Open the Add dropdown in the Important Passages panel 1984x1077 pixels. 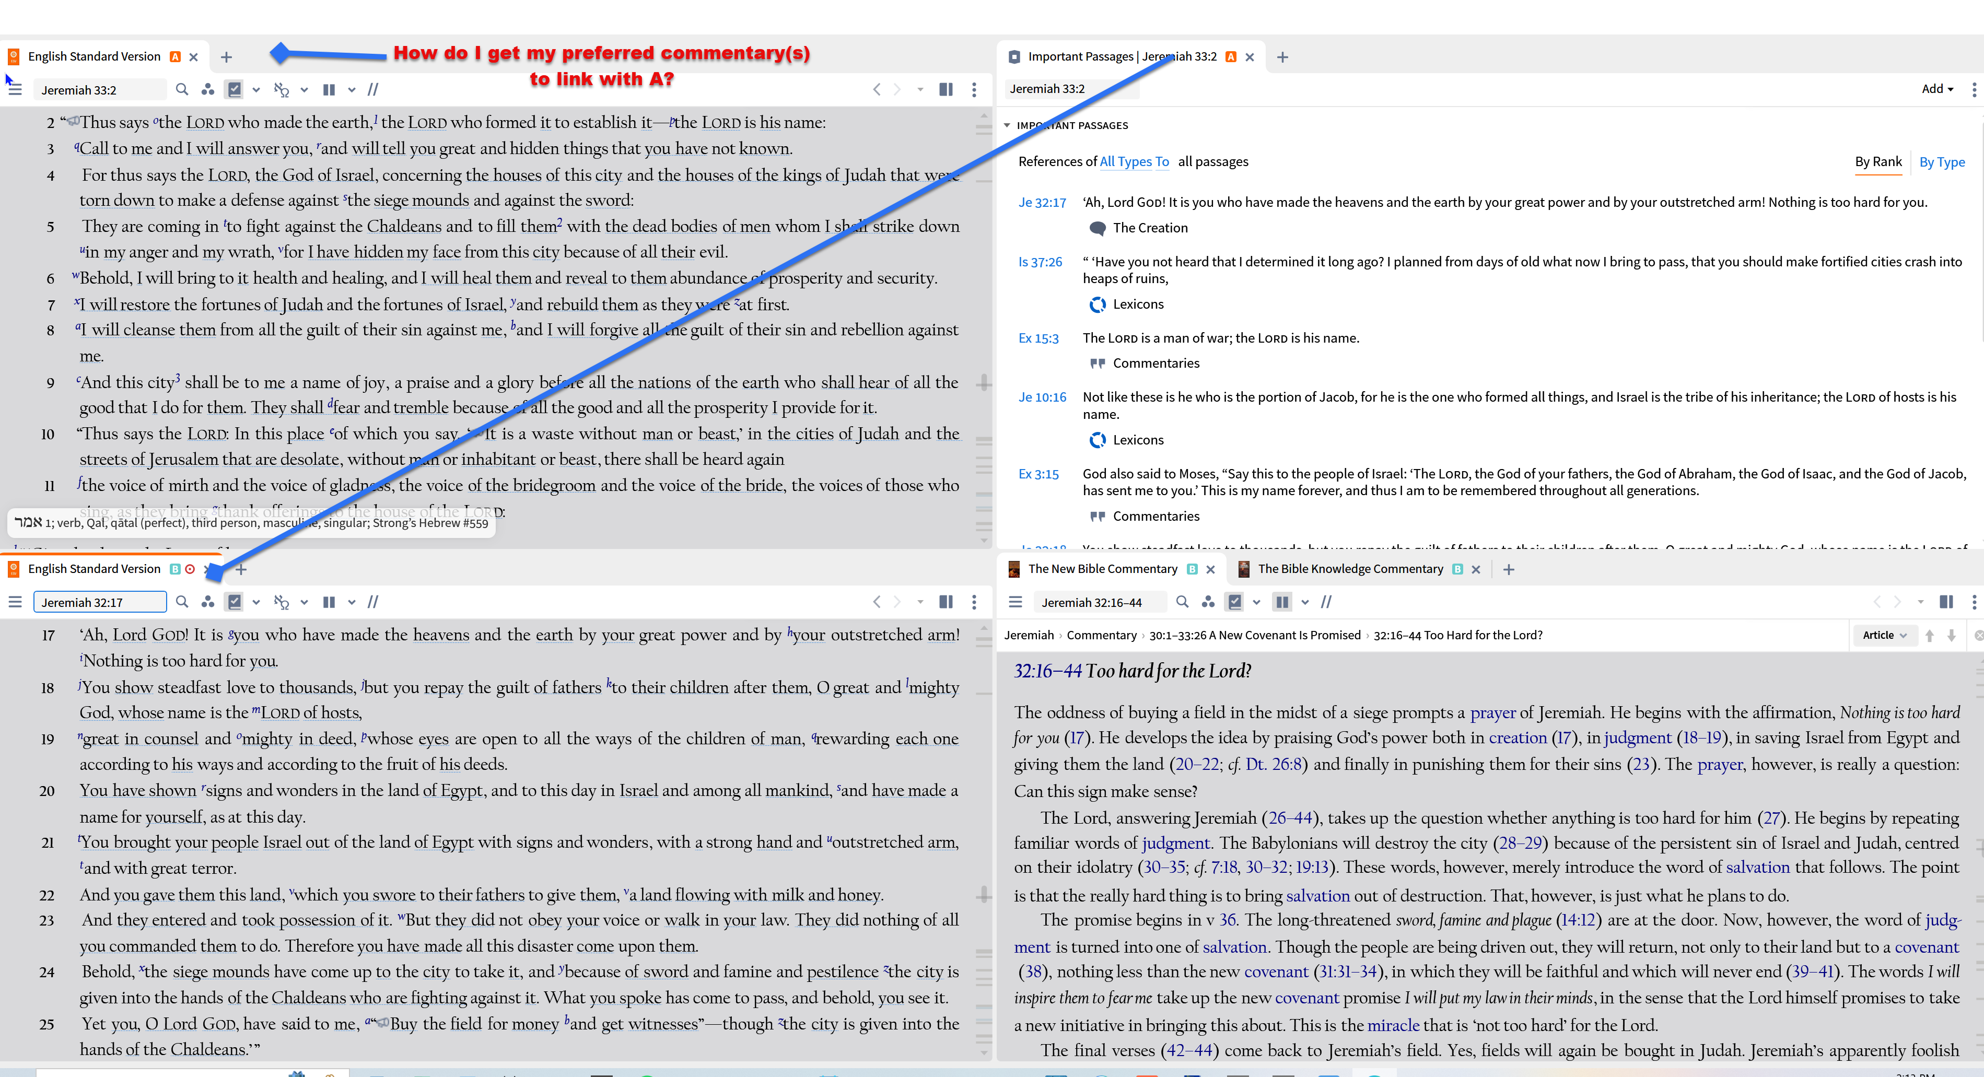point(1936,89)
